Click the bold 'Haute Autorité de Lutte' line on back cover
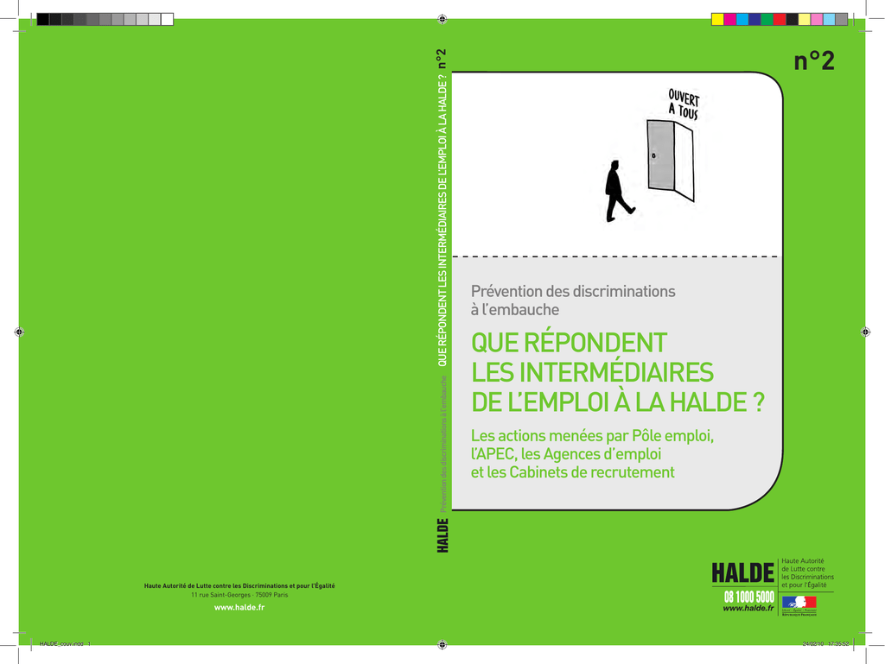 click(x=239, y=586)
